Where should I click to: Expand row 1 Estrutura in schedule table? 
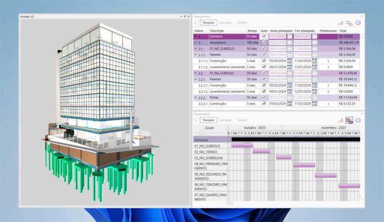click(x=195, y=36)
